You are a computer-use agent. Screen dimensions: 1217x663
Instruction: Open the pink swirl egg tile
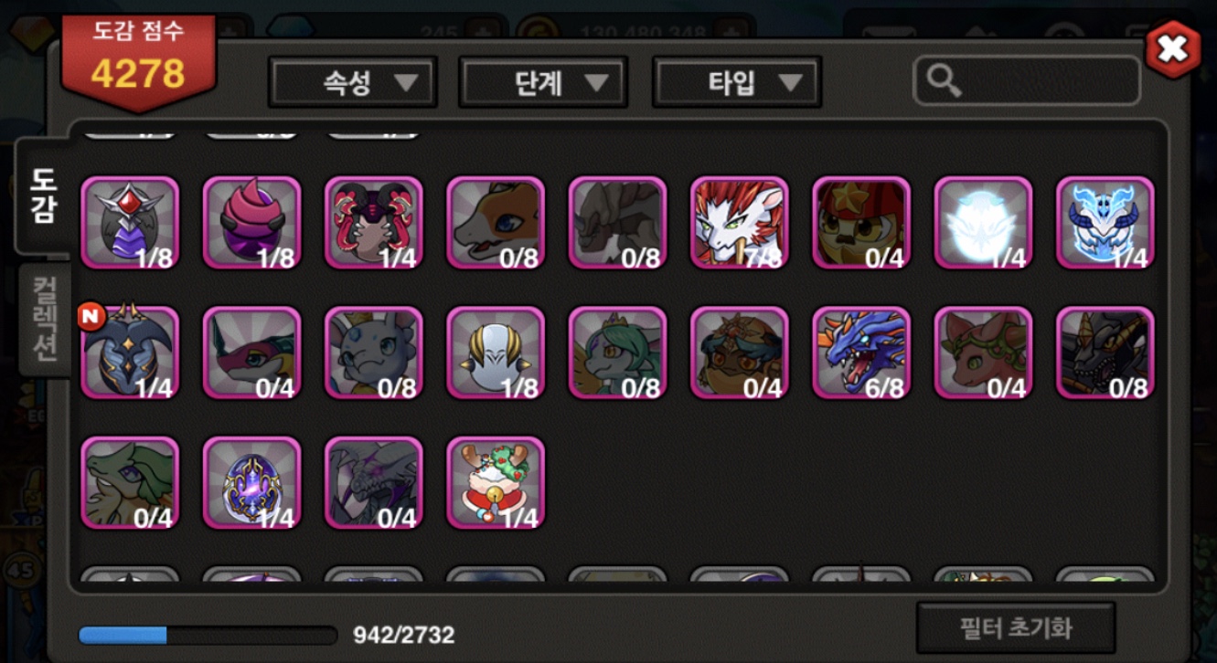coord(251,223)
